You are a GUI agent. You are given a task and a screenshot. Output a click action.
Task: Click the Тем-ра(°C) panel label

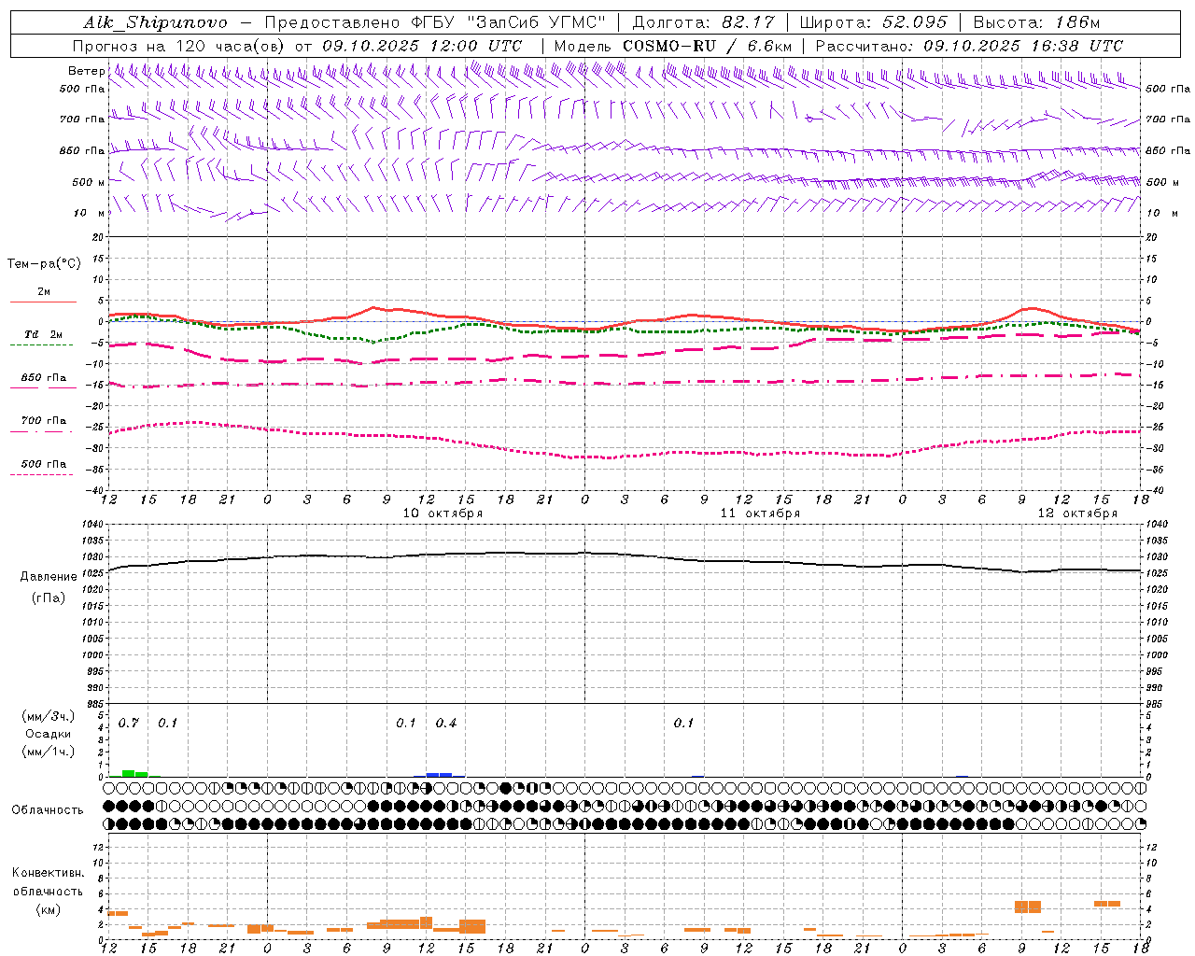point(44,264)
